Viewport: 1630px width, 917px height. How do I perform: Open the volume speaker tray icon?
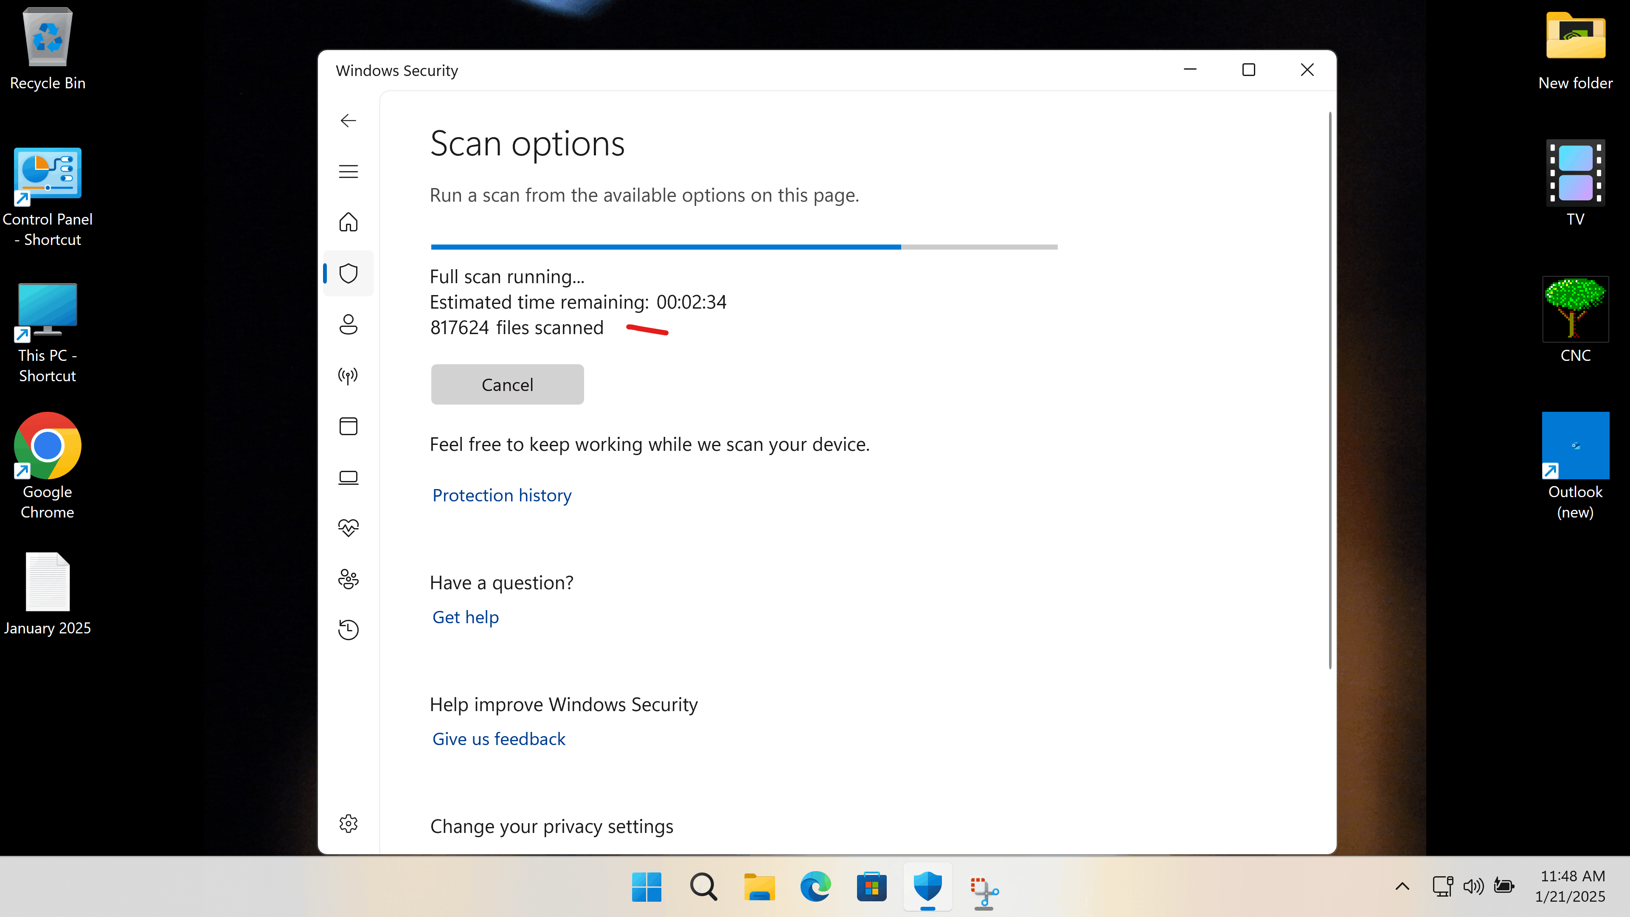[1474, 886]
